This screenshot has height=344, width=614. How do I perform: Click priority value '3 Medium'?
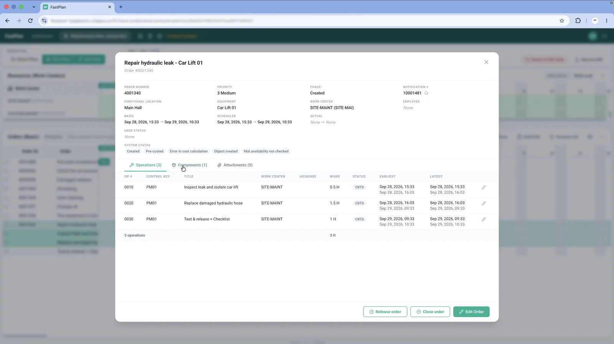click(226, 93)
